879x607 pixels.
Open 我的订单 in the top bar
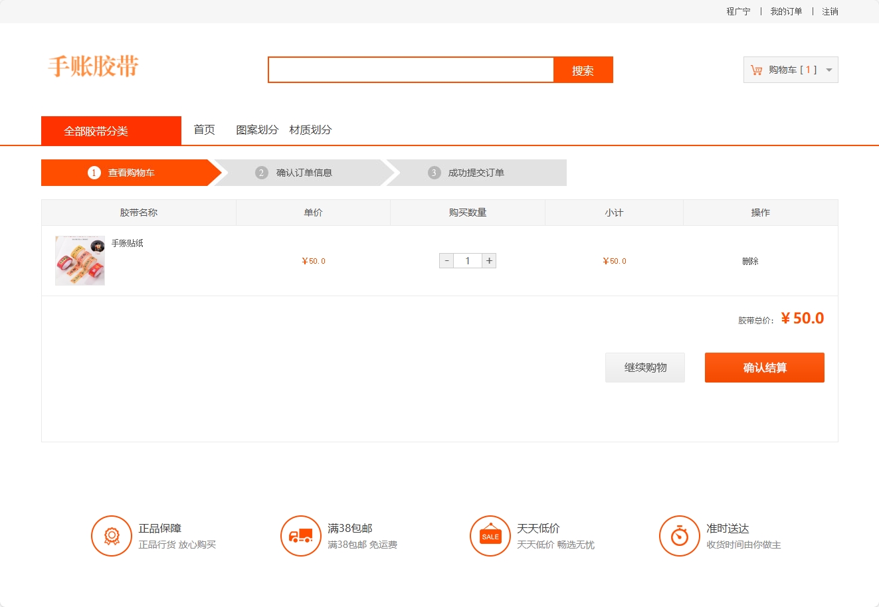786,12
